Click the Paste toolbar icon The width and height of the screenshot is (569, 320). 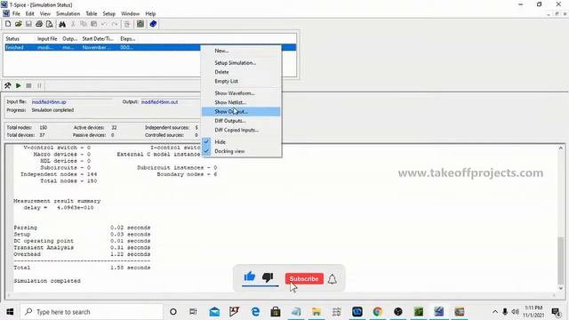(x=93, y=24)
